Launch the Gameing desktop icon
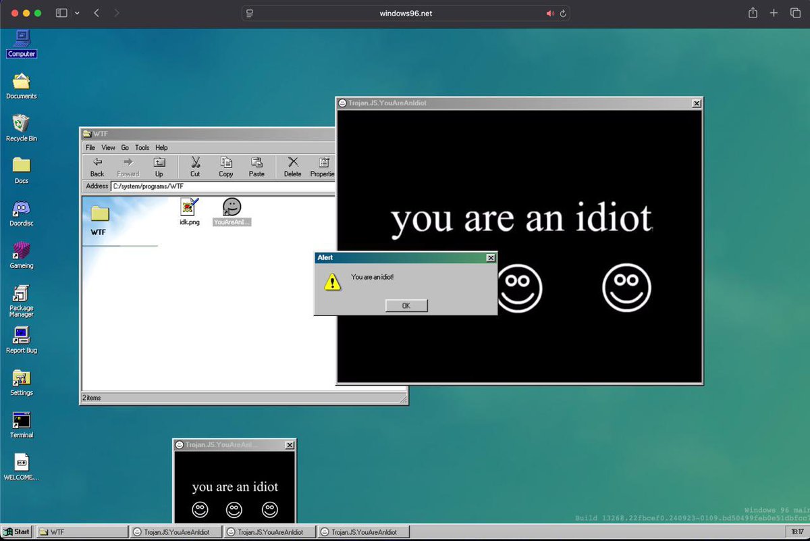Viewport: 810px width, 541px height. 22,255
